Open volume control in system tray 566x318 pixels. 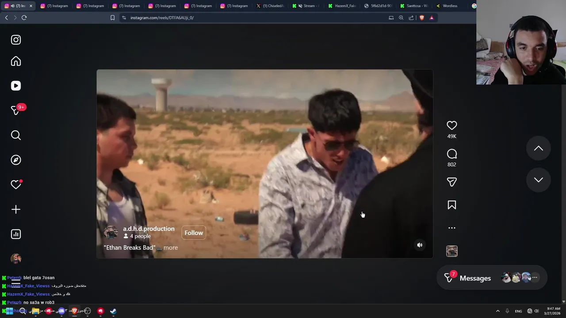click(536, 311)
